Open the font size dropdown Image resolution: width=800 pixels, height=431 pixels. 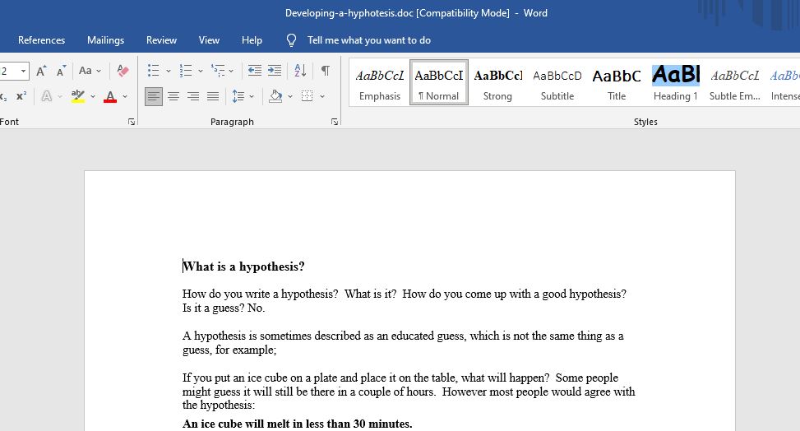tap(24, 71)
